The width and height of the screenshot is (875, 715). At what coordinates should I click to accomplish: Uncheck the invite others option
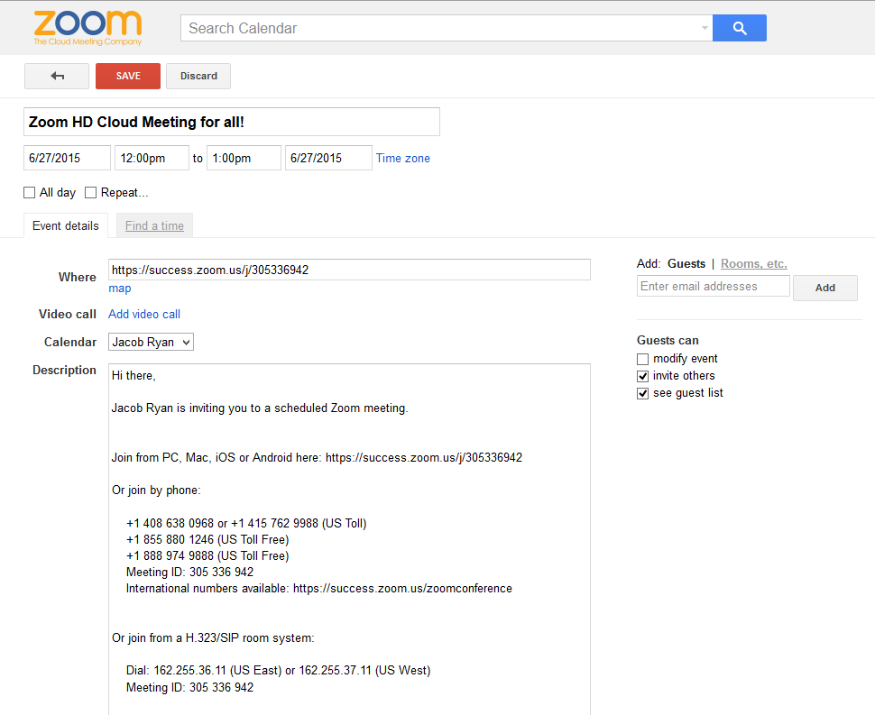point(643,376)
